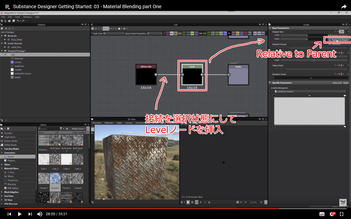351x219 pixels.
Task: Collapse metal_floor.sbs package in Explorer
Action: 2,43
